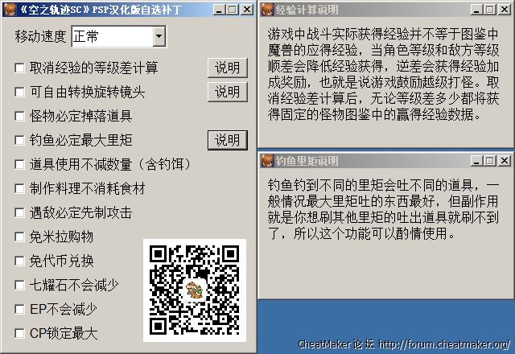
Task: Minimize the 经验计算说明 window
Action: click(476, 10)
